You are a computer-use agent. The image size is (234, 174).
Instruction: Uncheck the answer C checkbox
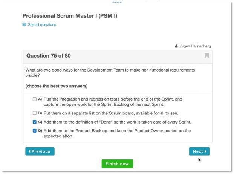35,122
